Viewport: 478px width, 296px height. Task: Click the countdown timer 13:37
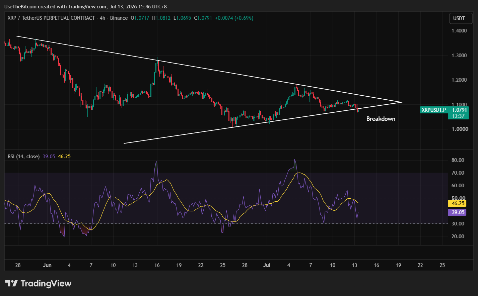pos(458,116)
